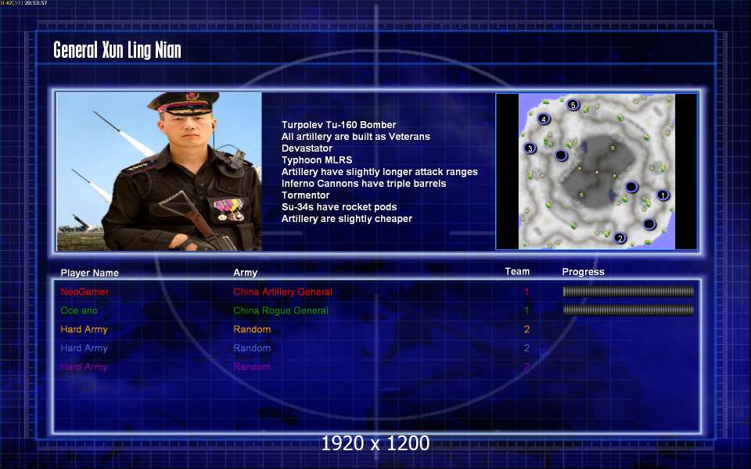The image size is (751, 469).
Task: Select the blue Hard Army player name
Action: click(x=84, y=348)
